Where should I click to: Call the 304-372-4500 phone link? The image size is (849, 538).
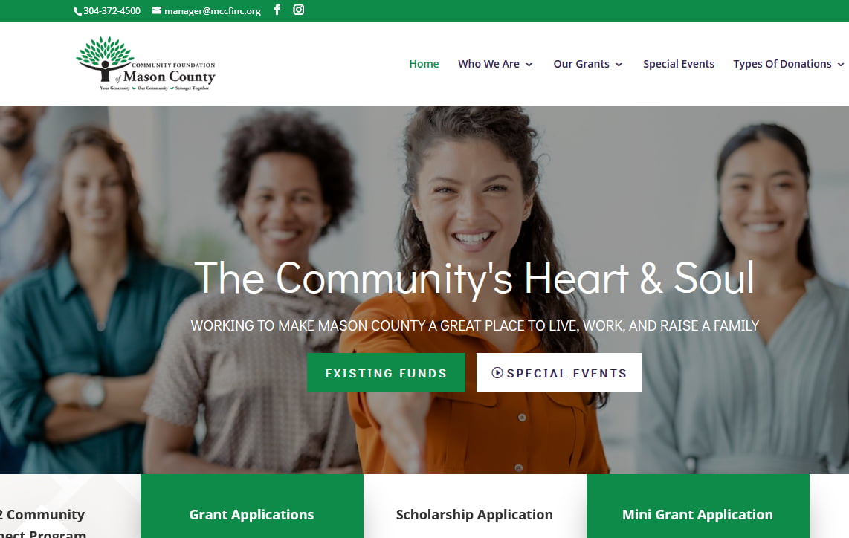(x=112, y=11)
